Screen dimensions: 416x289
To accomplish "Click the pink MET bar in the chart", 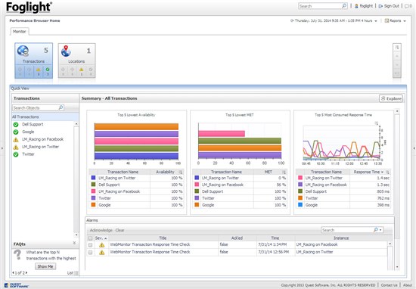I will point(222,133).
